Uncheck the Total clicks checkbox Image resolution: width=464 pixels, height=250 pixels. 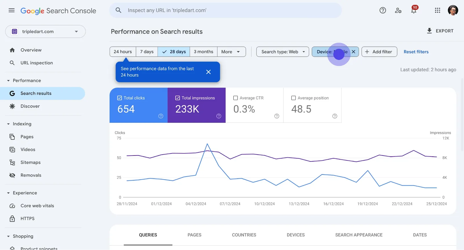(119, 98)
